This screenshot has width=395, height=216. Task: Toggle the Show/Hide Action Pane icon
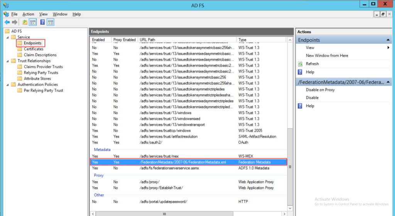(51, 22)
